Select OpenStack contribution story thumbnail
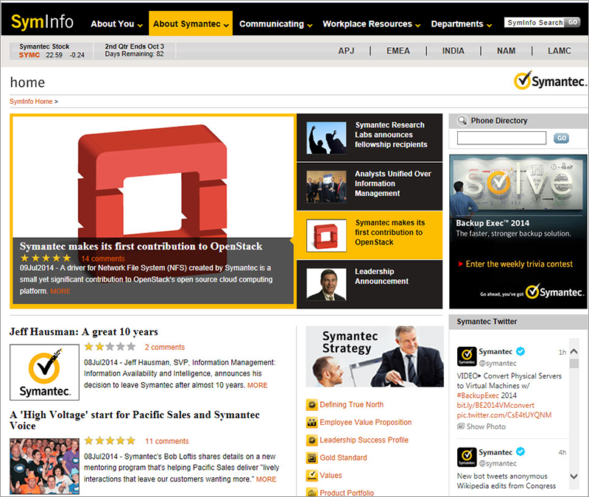Viewport: 589px width, 497px height. click(326, 236)
